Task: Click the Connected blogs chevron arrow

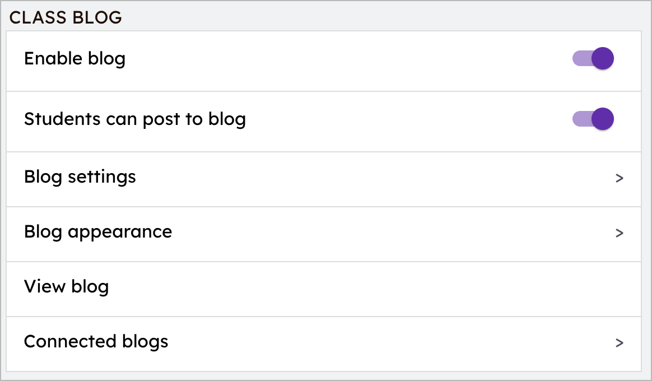Action: (619, 343)
